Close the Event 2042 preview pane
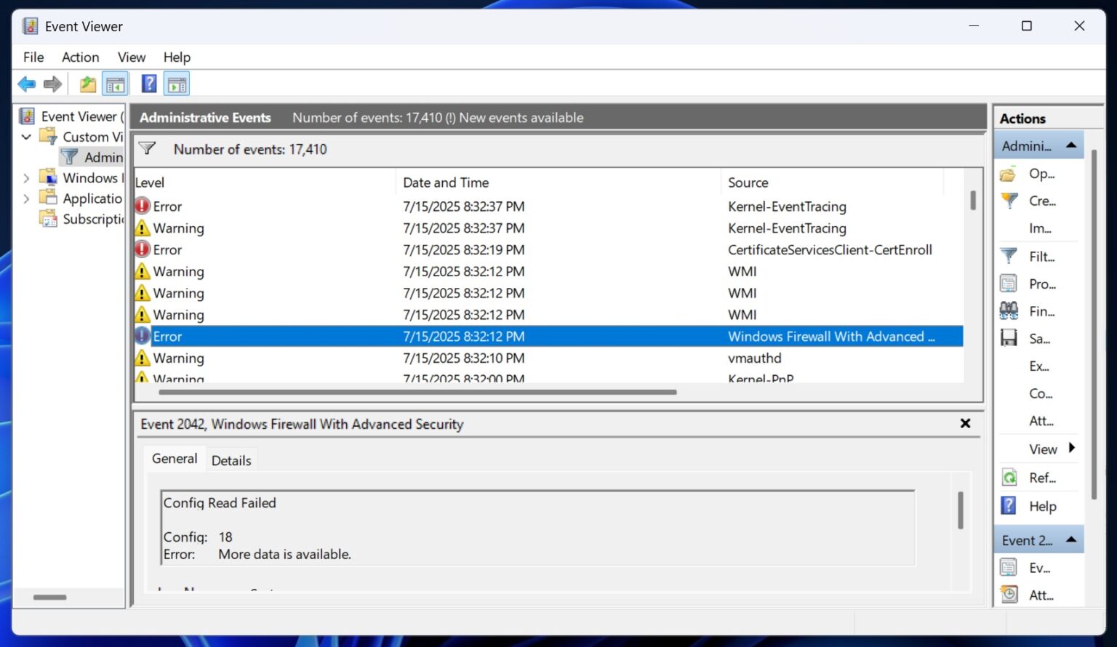 [x=965, y=423]
